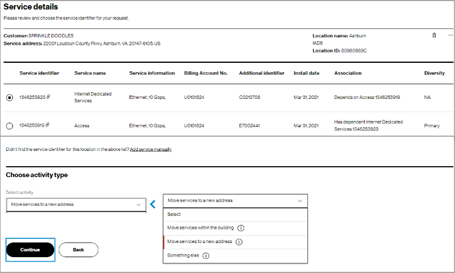This screenshot has width=455, height=273.
Task: Click the Back button
Action: [79, 250]
